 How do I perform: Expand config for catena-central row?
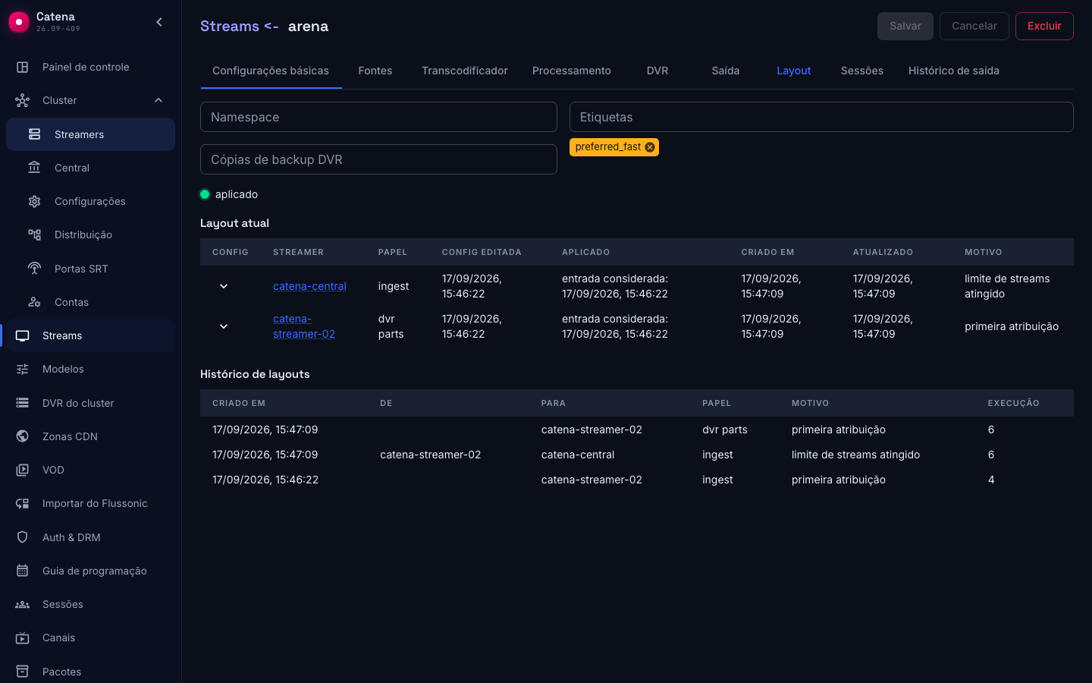(x=224, y=286)
